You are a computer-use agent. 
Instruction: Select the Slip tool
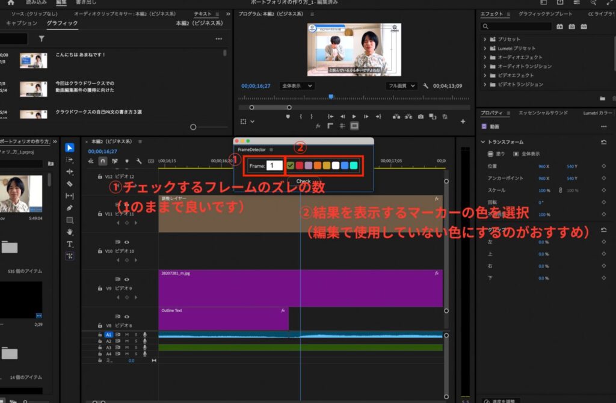[x=70, y=195]
